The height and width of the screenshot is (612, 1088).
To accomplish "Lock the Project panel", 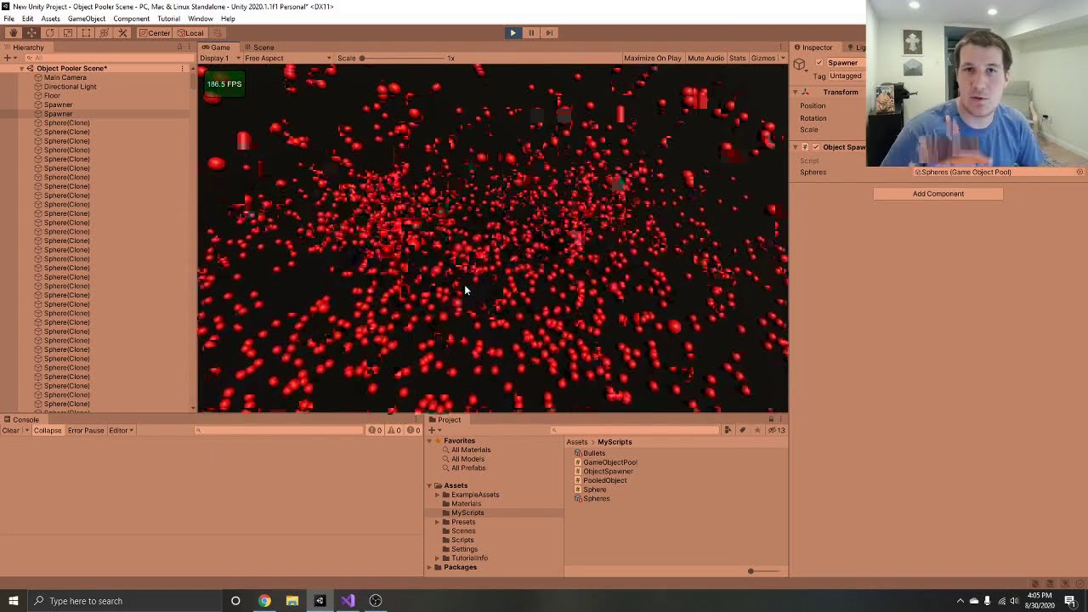I will [771, 420].
